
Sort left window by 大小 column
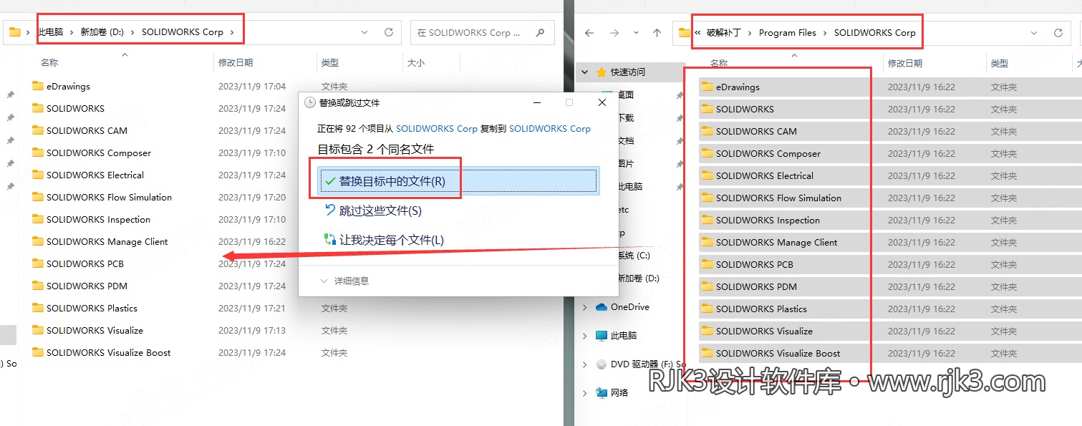coord(416,63)
